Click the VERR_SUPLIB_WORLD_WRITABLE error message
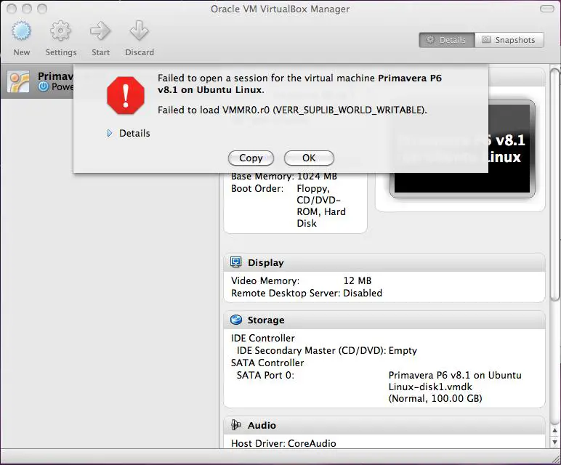 coord(292,110)
